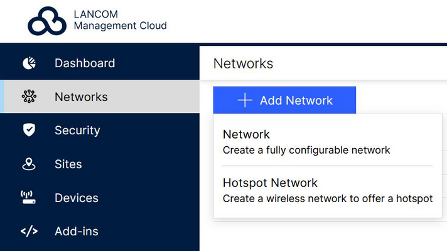
Task: Open the Sites section
Action: [68, 164]
